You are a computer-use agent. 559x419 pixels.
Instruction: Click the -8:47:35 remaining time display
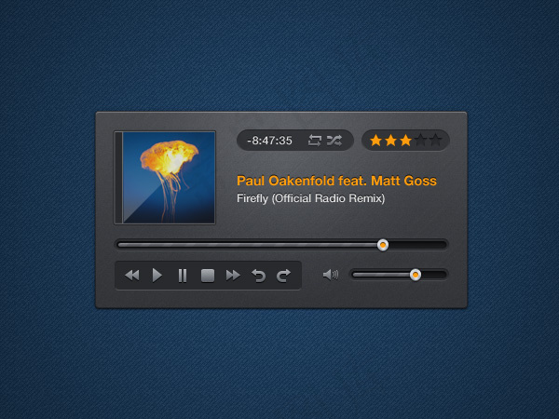269,141
